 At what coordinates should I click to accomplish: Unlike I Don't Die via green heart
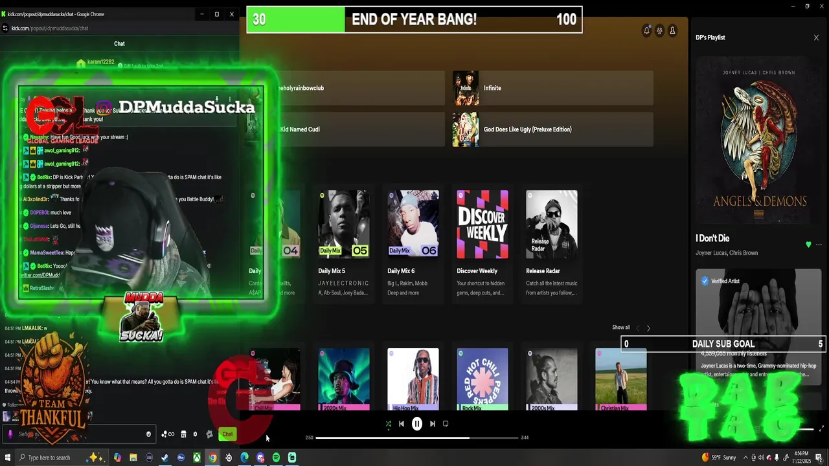(x=808, y=245)
